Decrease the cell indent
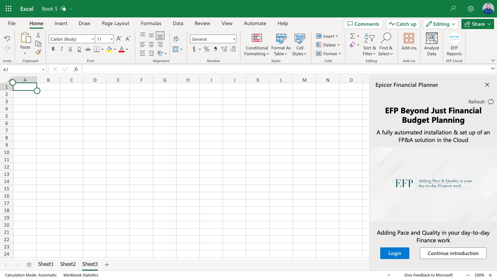The height and width of the screenshot is (279, 497). point(143,53)
